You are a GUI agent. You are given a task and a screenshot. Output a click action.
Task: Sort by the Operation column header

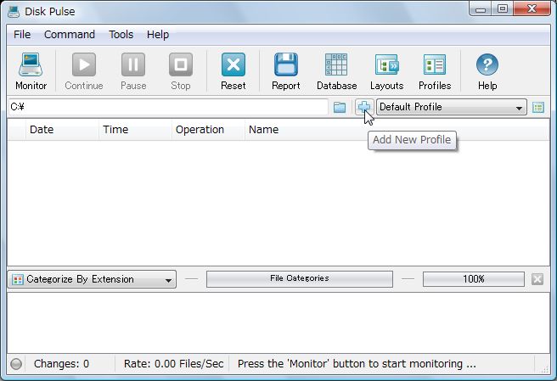[x=208, y=130]
